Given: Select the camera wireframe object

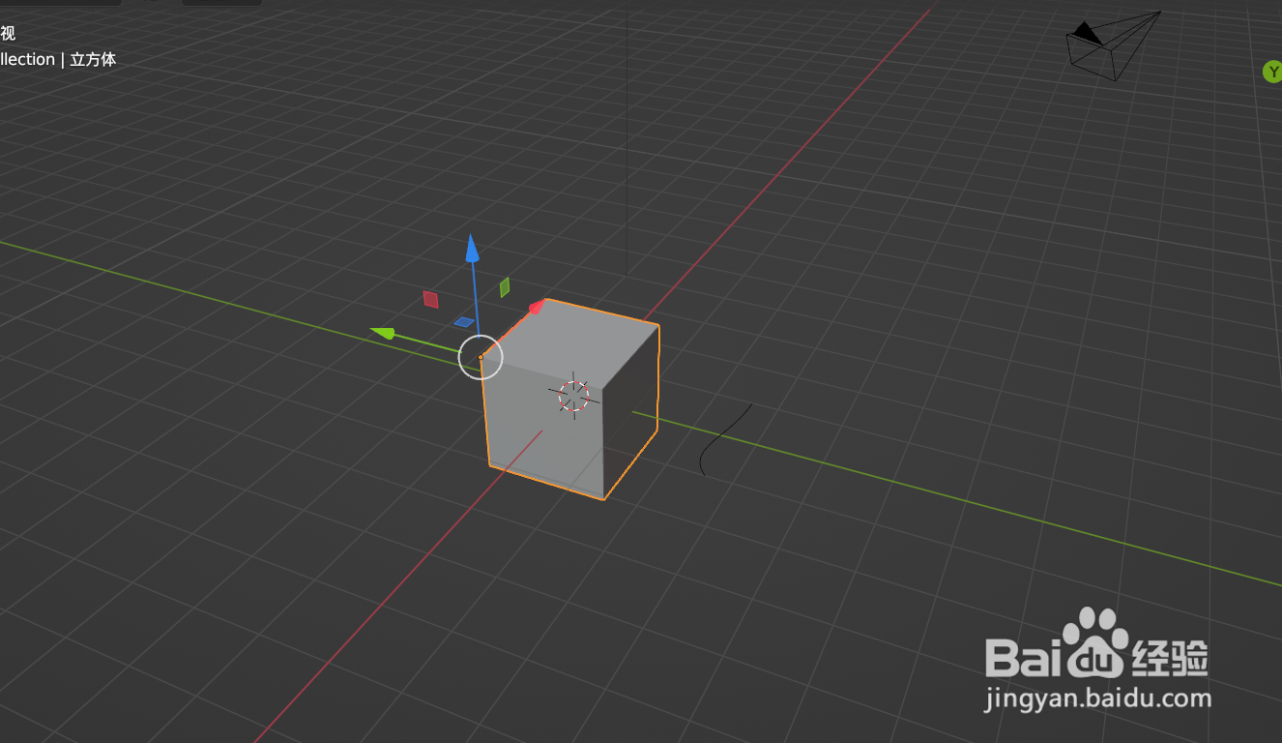Looking at the screenshot, I should pos(1113,45).
